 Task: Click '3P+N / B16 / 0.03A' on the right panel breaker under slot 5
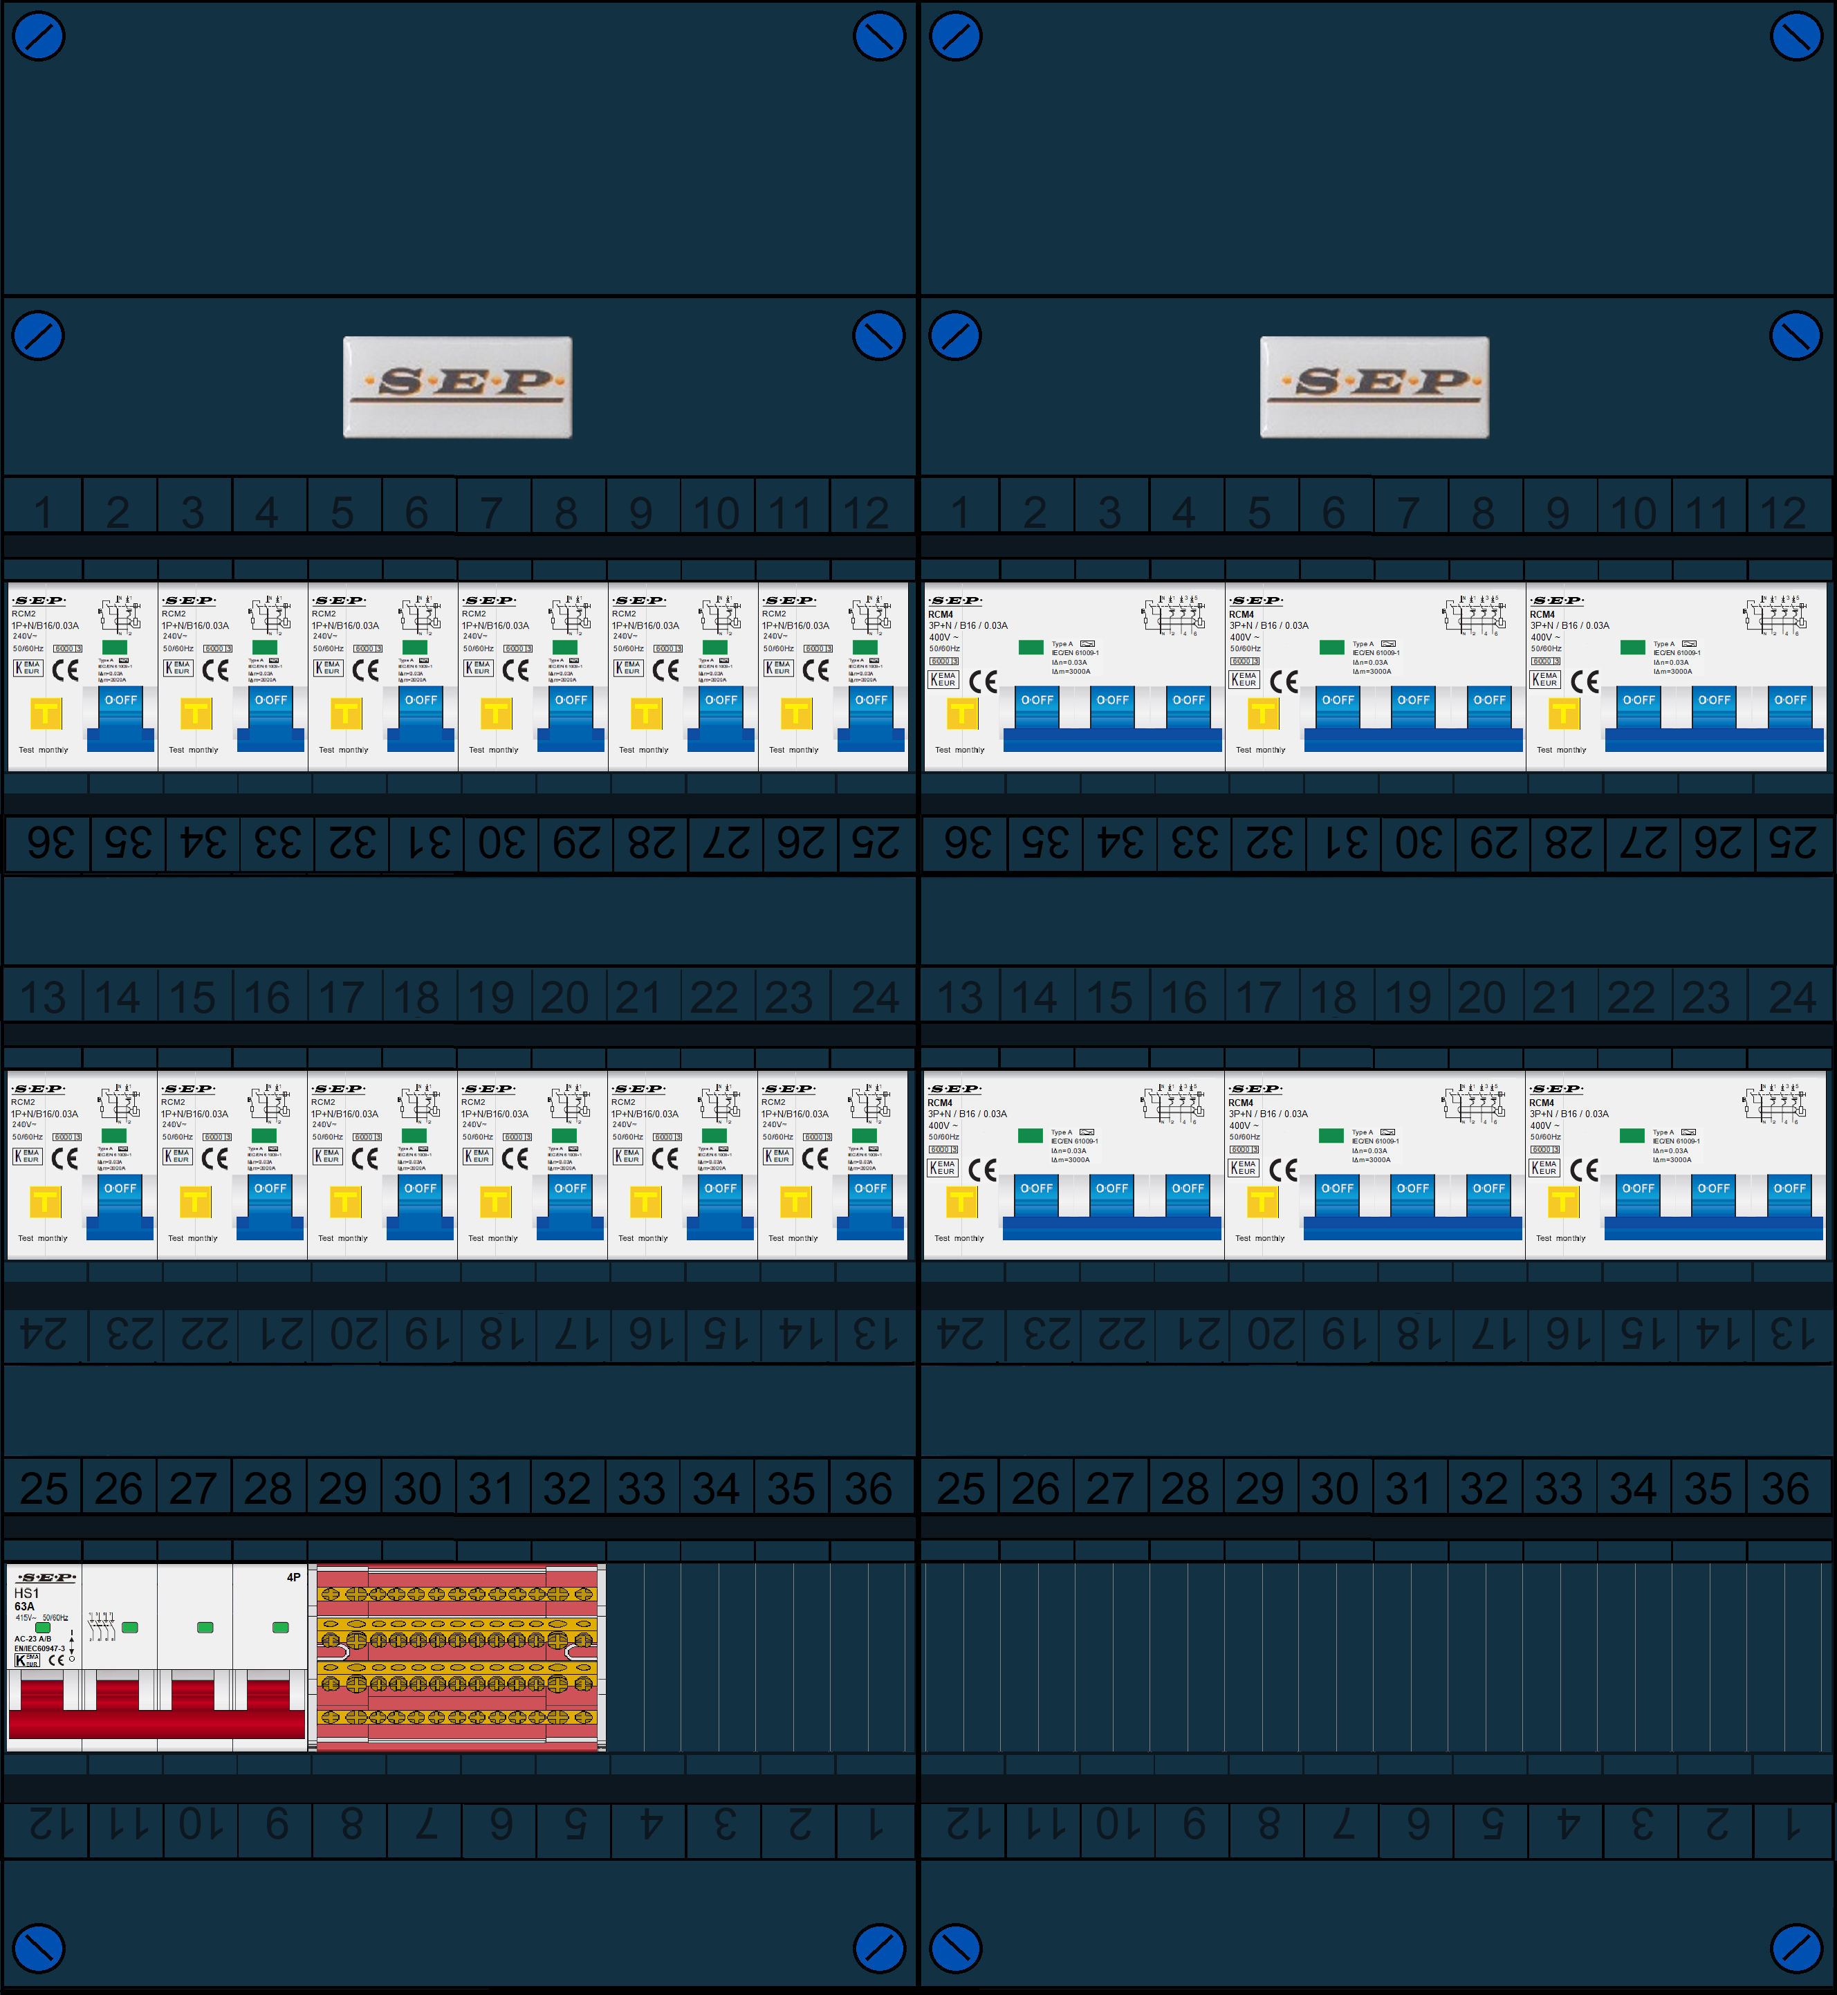tap(1269, 625)
